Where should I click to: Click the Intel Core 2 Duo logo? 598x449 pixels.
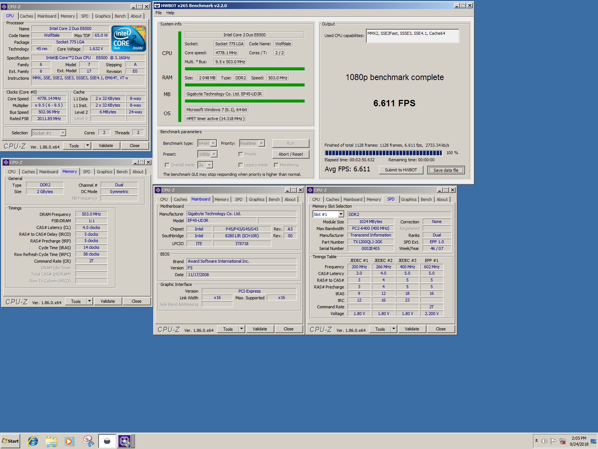pyautogui.click(x=129, y=39)
